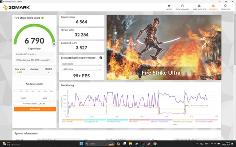Open Options via the gear icon

225,6
